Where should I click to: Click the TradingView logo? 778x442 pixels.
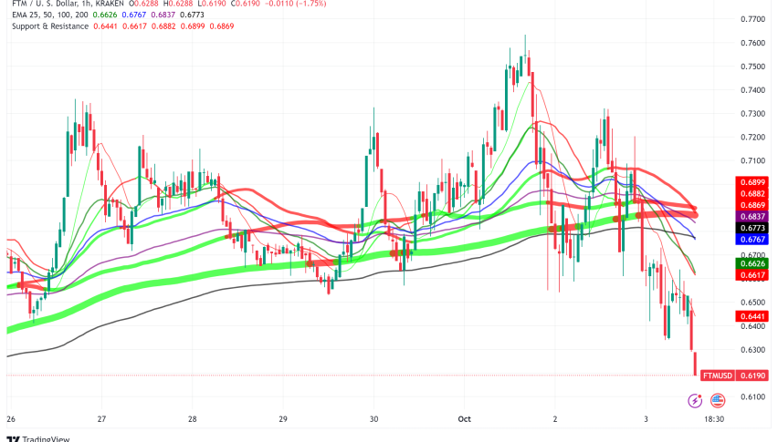tap(38, 438)
